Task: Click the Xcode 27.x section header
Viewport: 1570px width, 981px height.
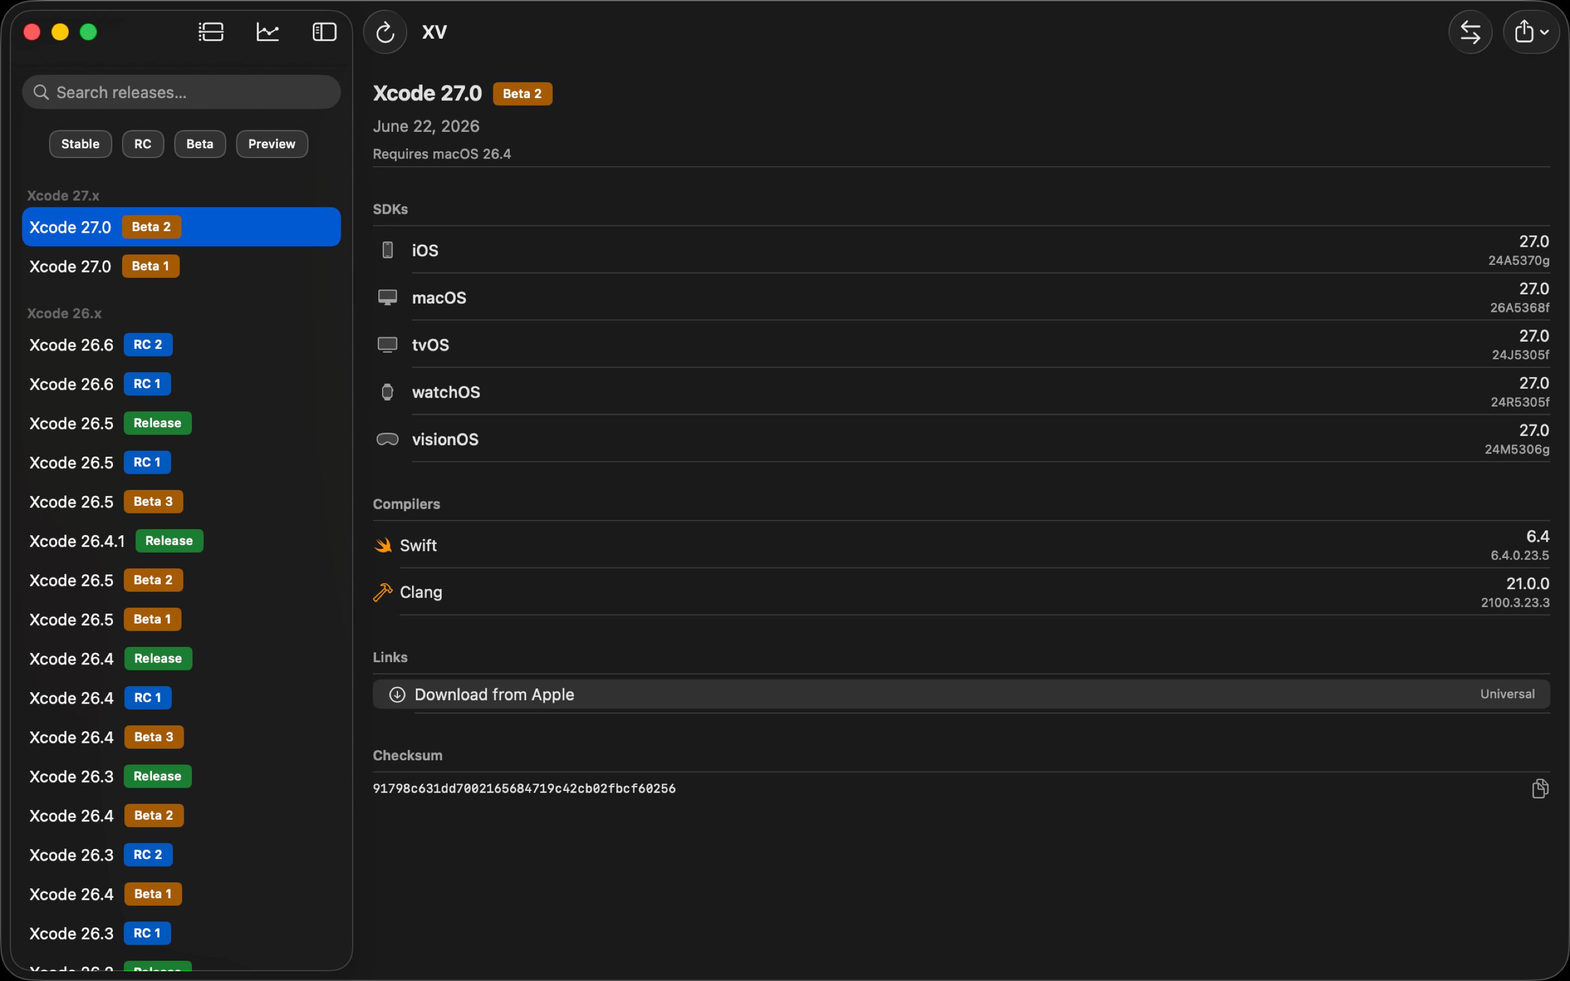Action: (x=63, y=195)
